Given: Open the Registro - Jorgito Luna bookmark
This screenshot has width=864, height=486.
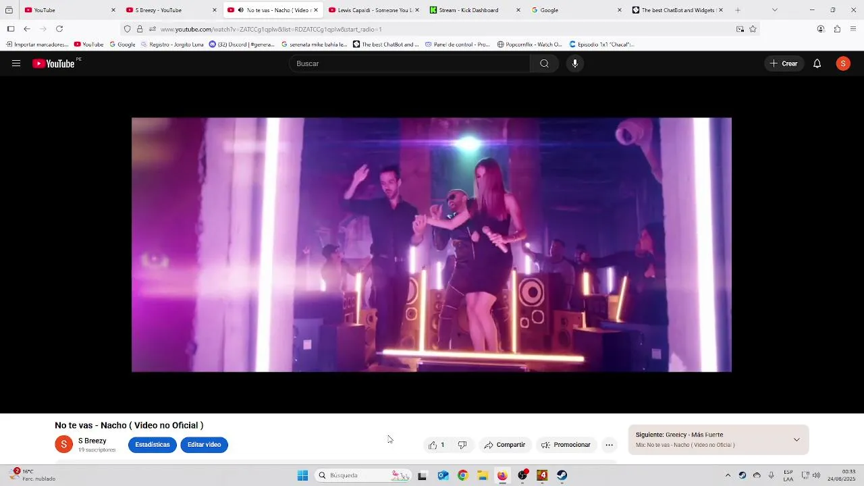Looking at the screenshot, I should 171,45.
